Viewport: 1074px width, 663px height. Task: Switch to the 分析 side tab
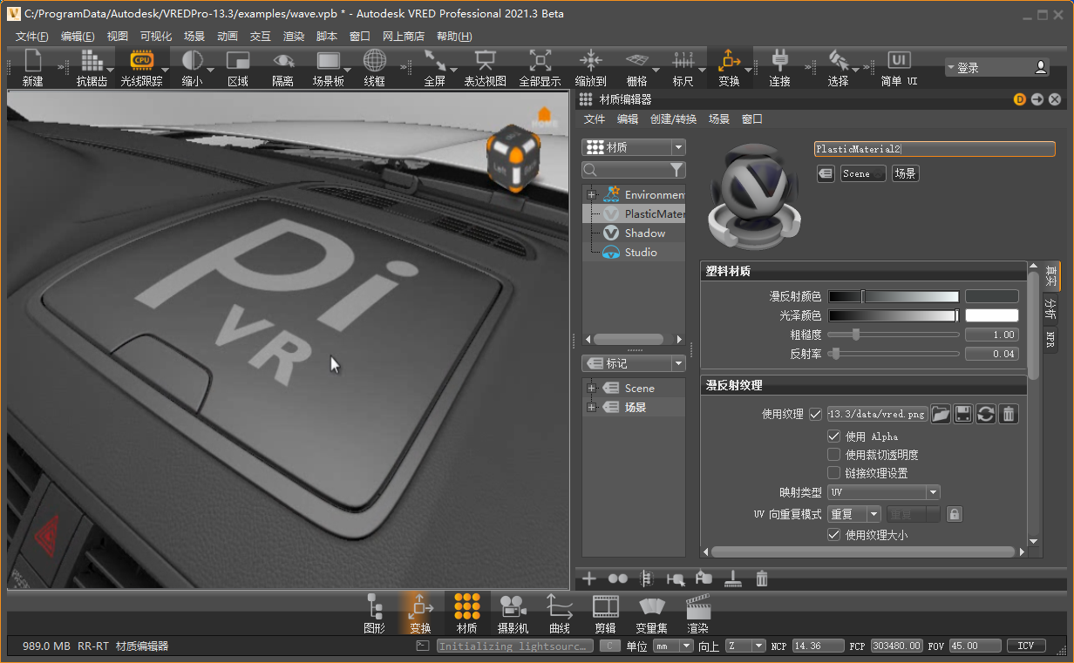pyautogui.click(x=1050, y=308)
